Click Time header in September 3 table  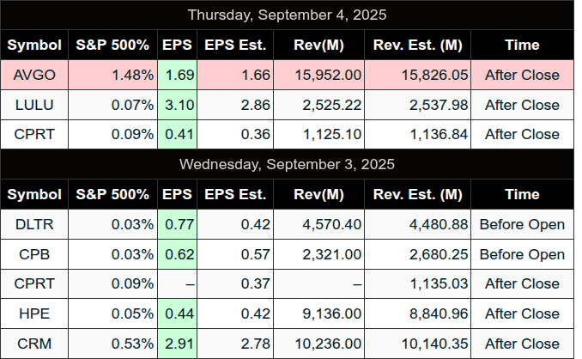(522, 195)
